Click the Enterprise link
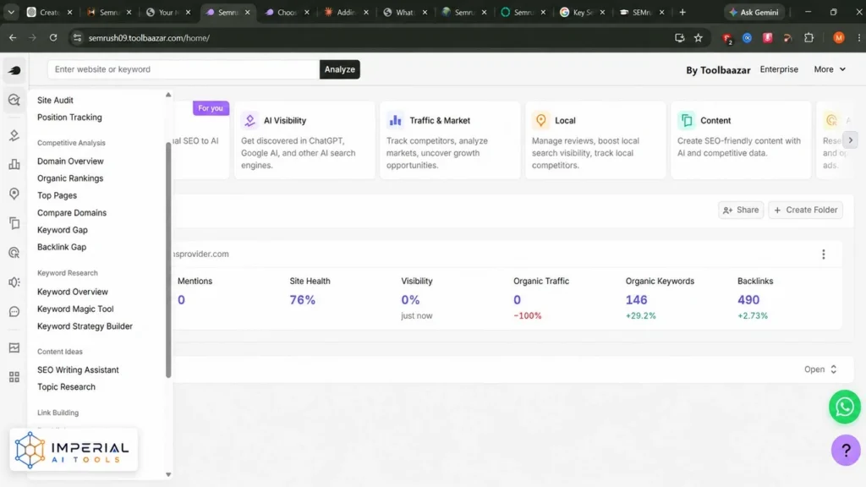The width and height of the screenshot is (866, 487). tap(779, 69)
